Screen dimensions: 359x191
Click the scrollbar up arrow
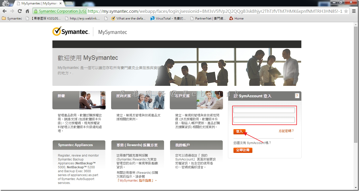356,24
